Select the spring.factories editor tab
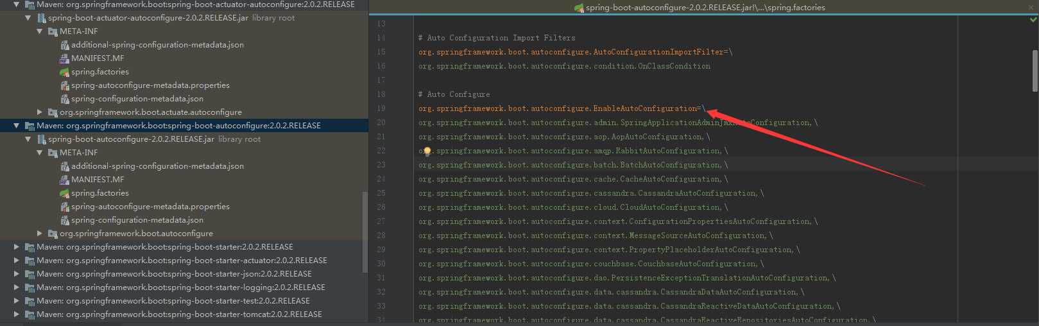Screen dimensions: 1039x326 point(700,8)
